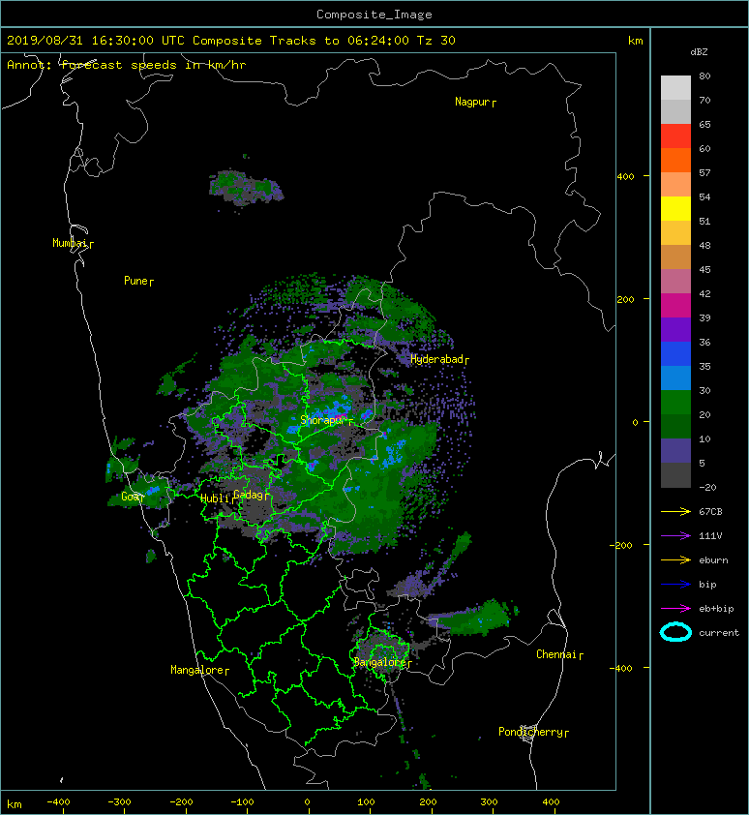Click the 300 tick on the horizontal axis
The height and width of the screenshot is (815, 749).
pos(489,802)
